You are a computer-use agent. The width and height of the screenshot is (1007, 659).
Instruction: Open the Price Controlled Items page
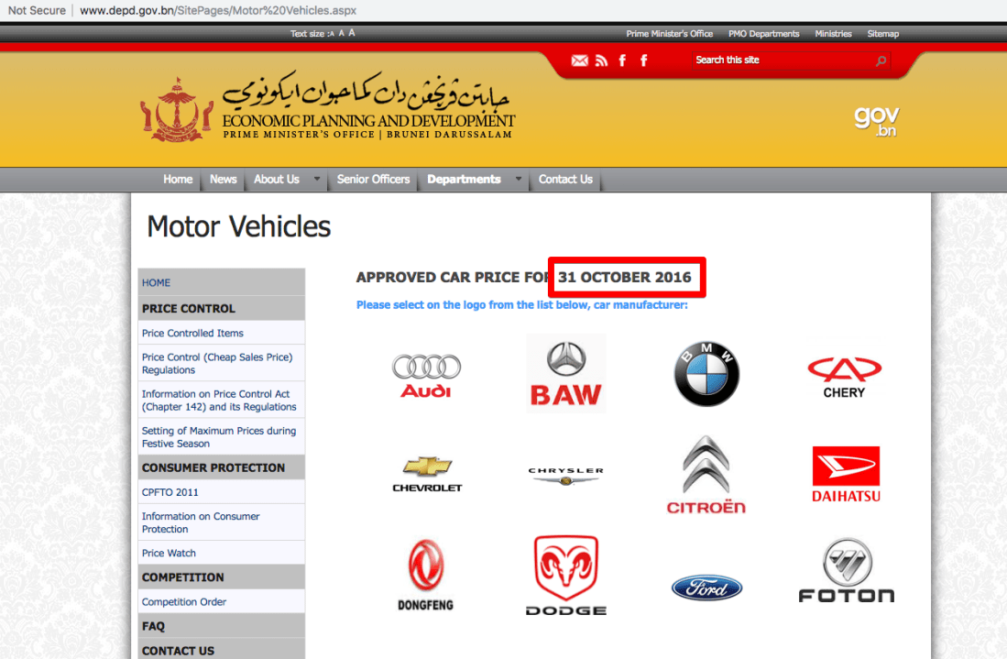click(x=192, y=333)
